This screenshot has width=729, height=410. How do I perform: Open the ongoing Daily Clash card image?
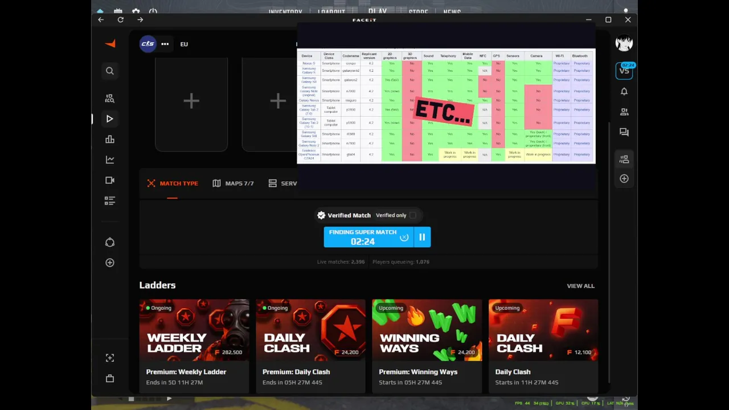click(310, 330)
